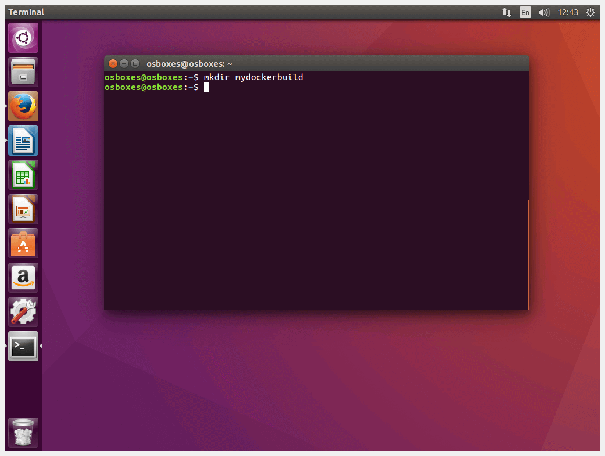Open Firefox from the launcher

[23, 106]
